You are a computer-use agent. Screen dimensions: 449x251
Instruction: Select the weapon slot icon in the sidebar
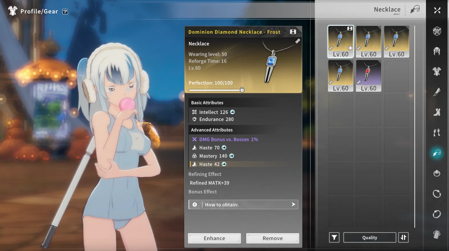437,31
